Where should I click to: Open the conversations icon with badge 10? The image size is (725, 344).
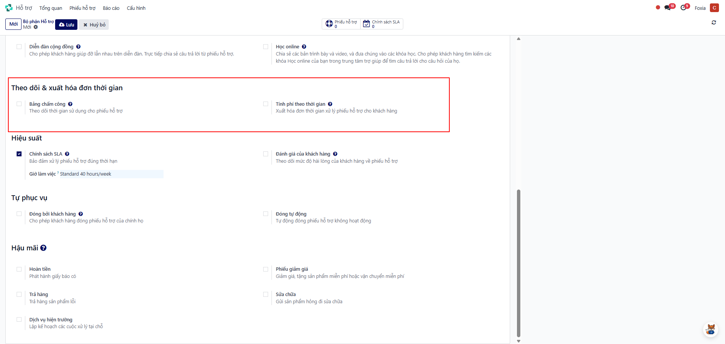pos(668,8)
